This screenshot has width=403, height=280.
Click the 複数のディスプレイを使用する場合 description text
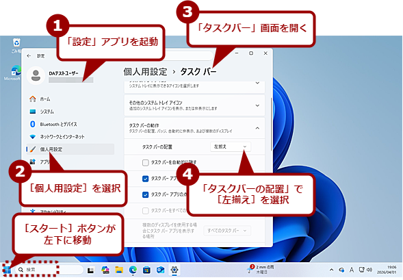coord(170,231)
